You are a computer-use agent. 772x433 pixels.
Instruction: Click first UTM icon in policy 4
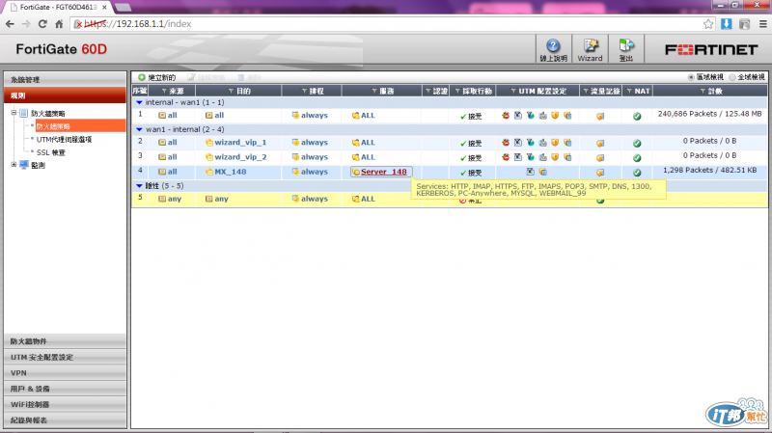[530, 172]
